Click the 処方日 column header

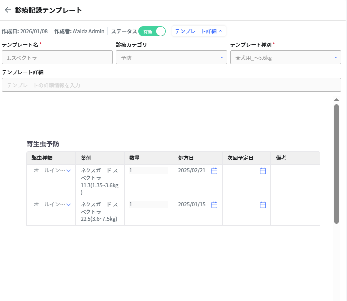pyautogui.click(x=198, y=158)
